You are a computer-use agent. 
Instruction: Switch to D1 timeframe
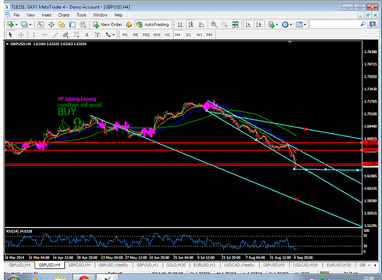point(188,35)
